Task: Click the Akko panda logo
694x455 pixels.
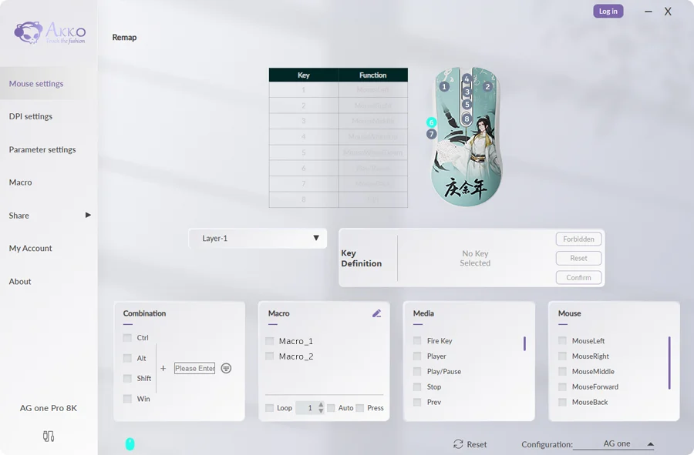Action: coord(29,32)
